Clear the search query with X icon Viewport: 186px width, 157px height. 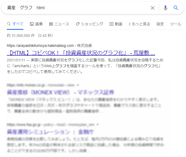(x=152, y=8)
